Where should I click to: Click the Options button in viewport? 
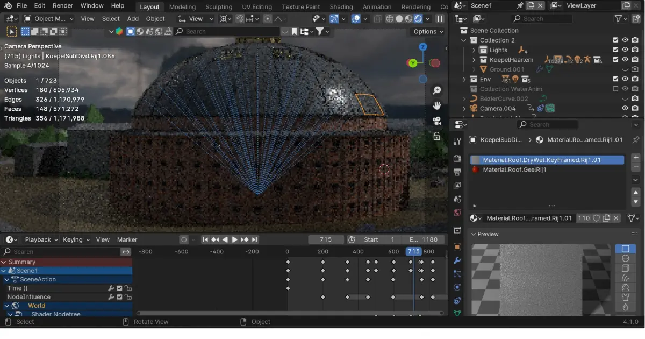(428, 31)
